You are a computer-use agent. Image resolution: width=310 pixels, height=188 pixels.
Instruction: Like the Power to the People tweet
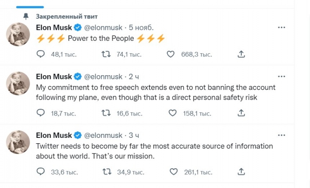pos(170,54)
